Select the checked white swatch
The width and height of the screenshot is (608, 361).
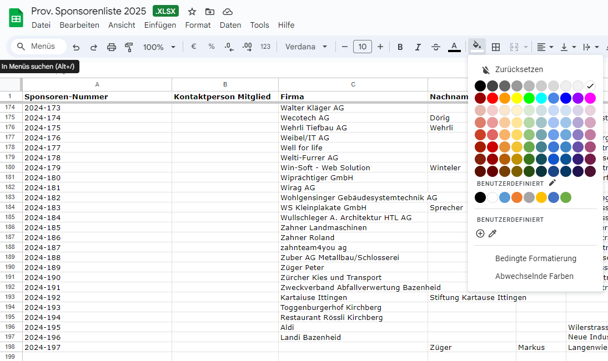point(590,86)
